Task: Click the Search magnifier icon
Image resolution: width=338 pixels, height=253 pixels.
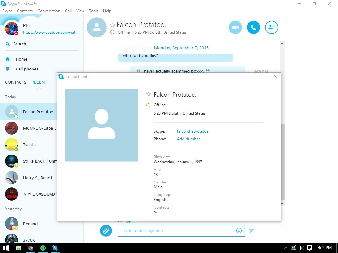Action: tap(8, 44)
